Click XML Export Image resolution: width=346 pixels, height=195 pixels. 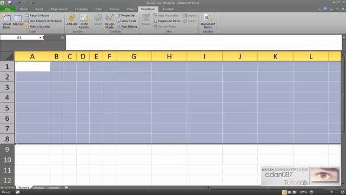(x=190, y=21)
